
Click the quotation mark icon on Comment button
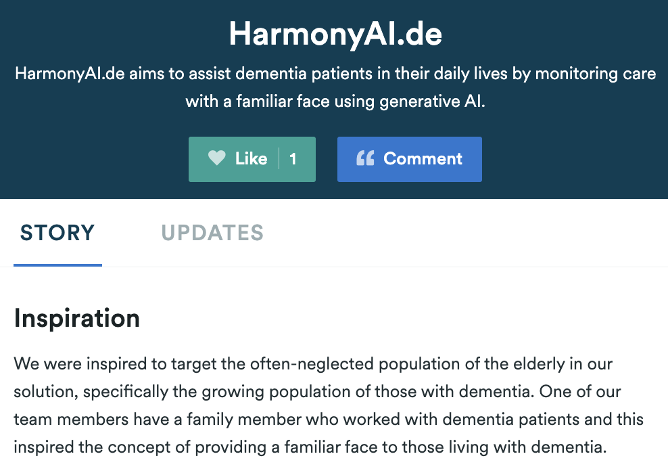[365, 158]
